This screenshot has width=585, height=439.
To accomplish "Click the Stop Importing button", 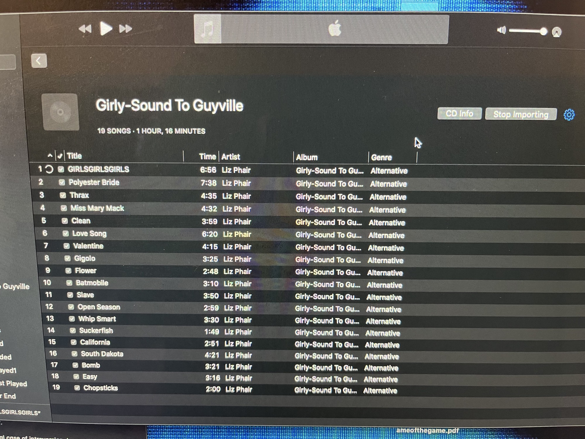I will click(x=521, y=114).
